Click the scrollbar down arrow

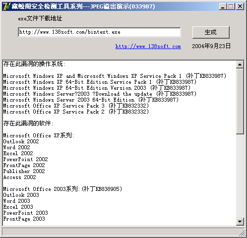tap(240, 222)
